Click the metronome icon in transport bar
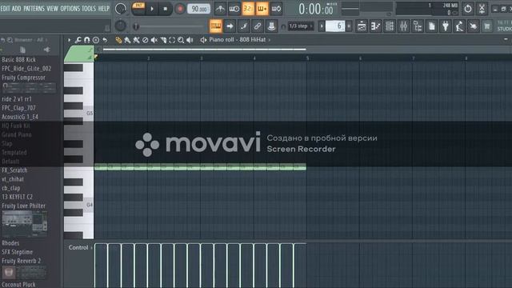Viewport: 512px width, 288px height. pyautogui.click(x=220, y=9)
